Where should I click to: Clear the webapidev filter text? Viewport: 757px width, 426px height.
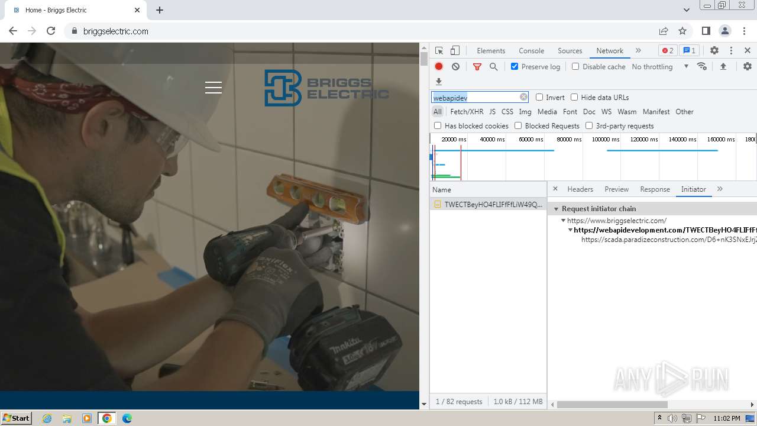click(523, 97)
